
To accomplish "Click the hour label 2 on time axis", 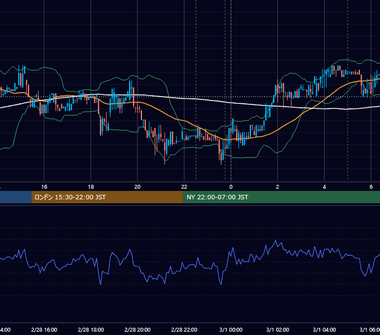I will pos(278,187).
